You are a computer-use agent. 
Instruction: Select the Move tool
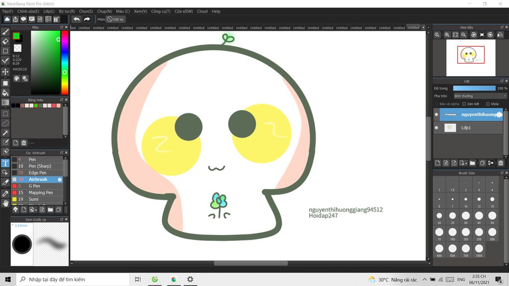5,71
